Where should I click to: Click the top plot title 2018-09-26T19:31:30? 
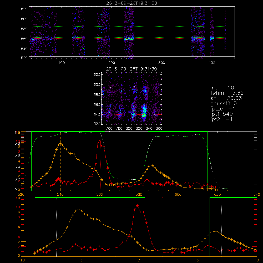point(132,3)
